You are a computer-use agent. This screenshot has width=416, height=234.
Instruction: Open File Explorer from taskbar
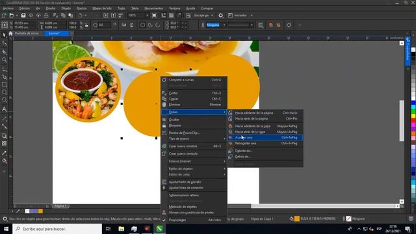122,229
